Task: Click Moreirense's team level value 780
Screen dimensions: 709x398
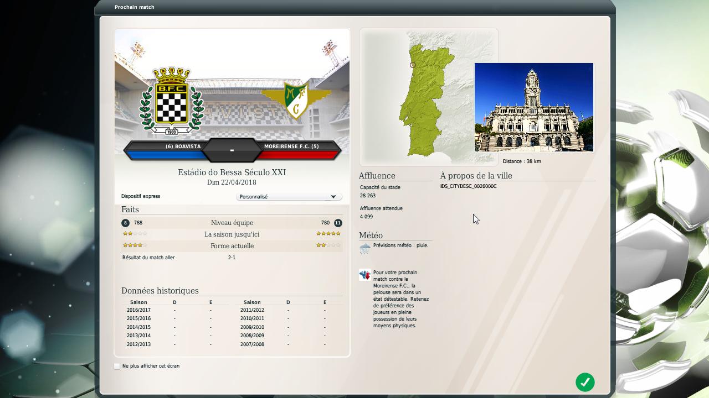Action: 325,223
